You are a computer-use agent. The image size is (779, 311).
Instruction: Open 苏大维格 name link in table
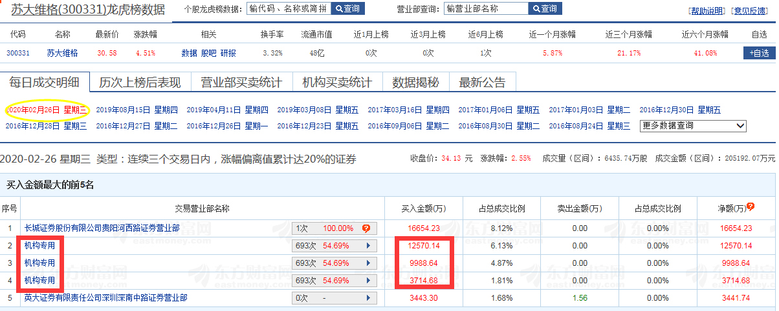[x=62, y=54]
